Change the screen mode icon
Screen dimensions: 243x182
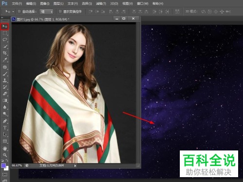[5, 181]
